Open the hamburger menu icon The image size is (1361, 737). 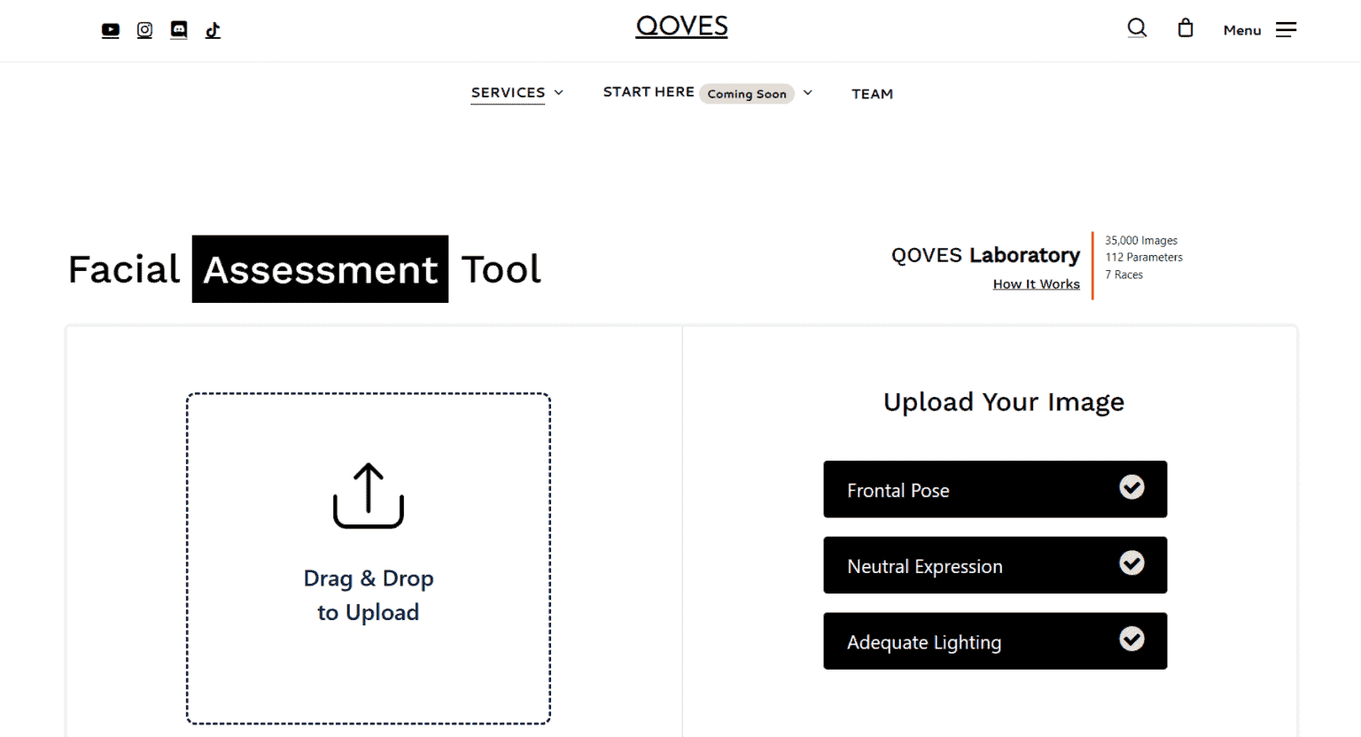1287,30
